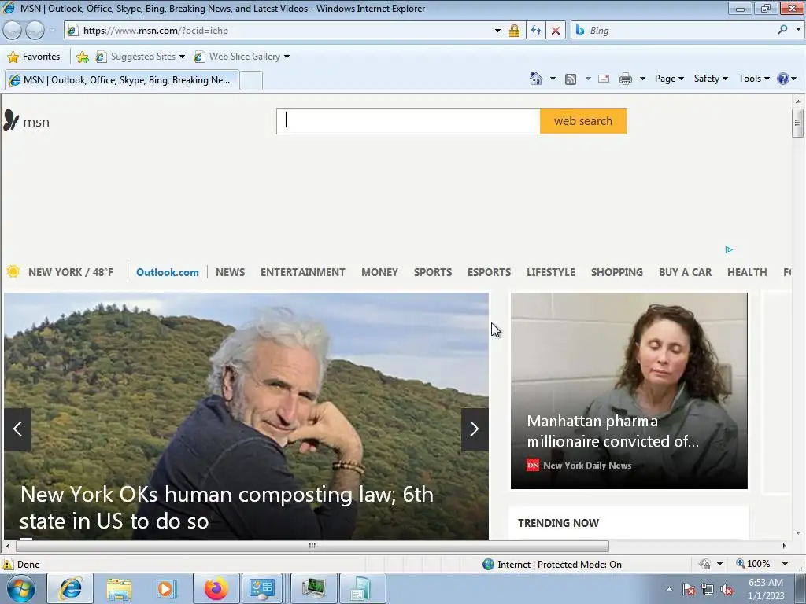Click the URL address bar field
Image resolution: width=806 pixels, height=604 pixels.
[x=282, y=31]
